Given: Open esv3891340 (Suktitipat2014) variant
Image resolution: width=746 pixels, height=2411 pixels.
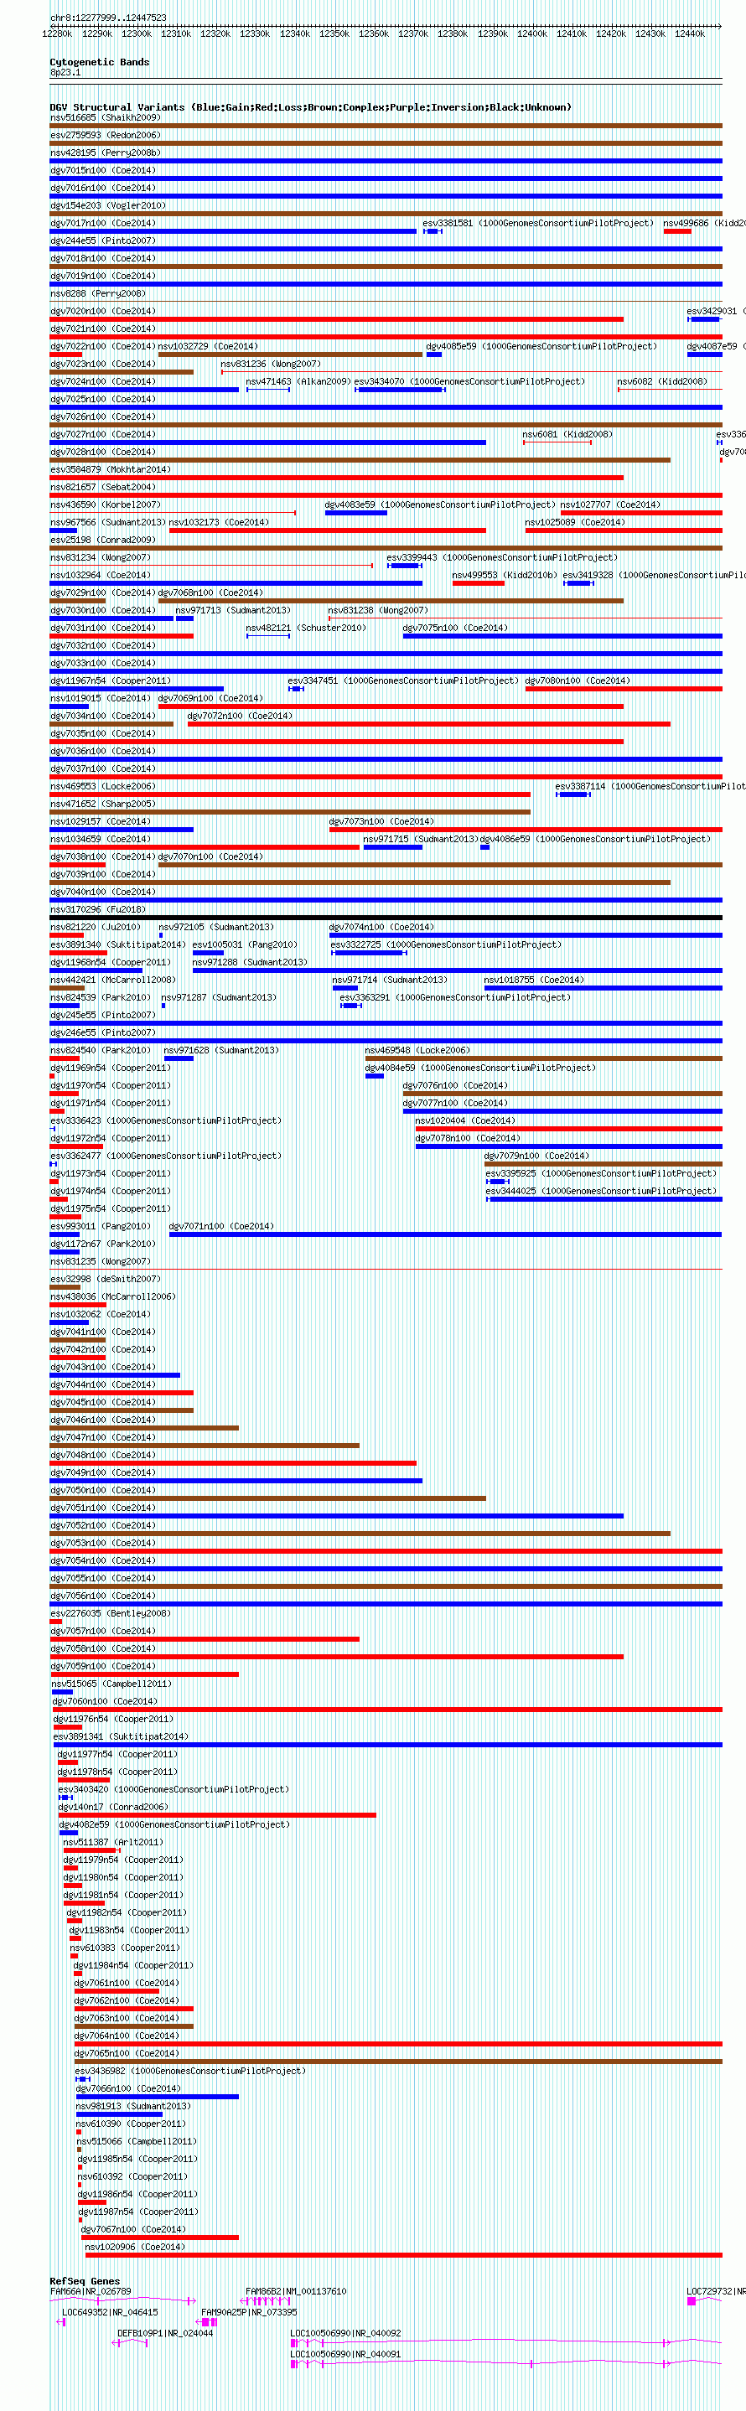Looking at the screenshot, I should click(x=118, y=944).
